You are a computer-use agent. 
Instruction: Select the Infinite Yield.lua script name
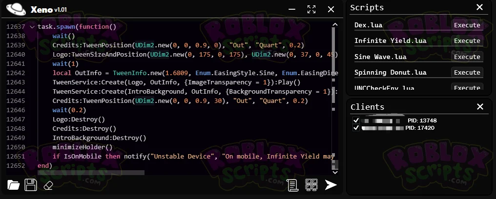[x=391, y=41]
